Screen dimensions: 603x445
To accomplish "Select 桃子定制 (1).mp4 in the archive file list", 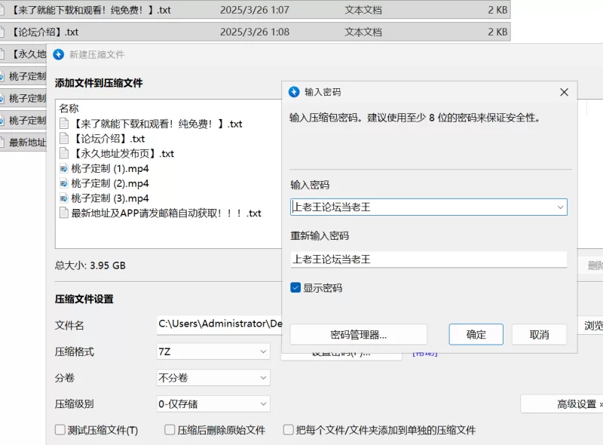I will 110,169.
